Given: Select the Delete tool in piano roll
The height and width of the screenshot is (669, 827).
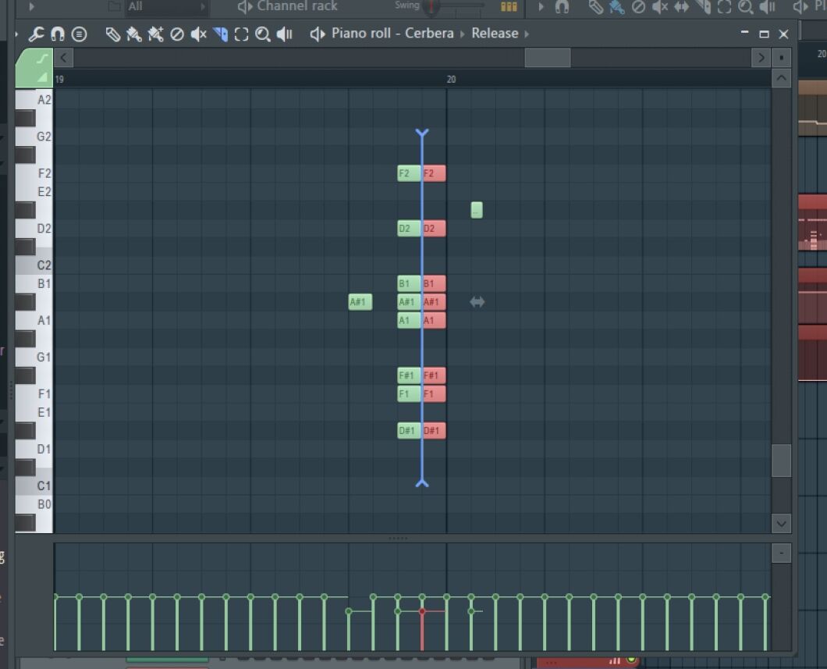Looking at the screenshot, I should [x=177, y=34].
